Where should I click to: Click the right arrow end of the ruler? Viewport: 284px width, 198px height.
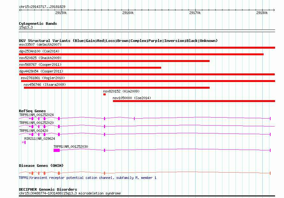point(274,10)
